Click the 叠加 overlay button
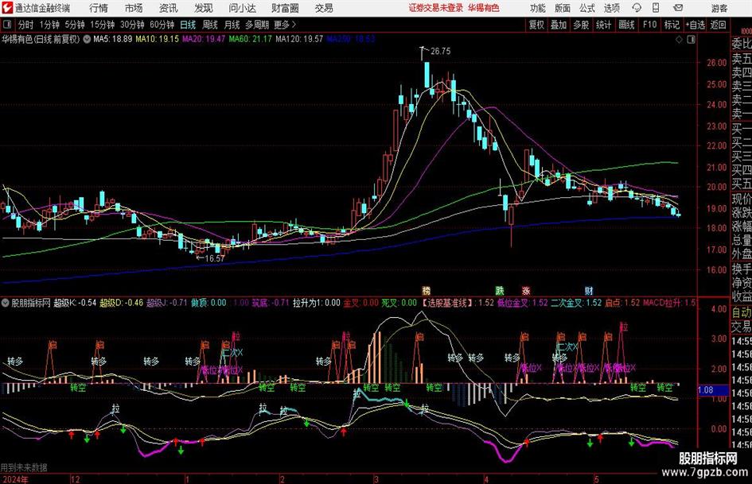Screen dimensions: 752x484 click(x=559, y=25)
